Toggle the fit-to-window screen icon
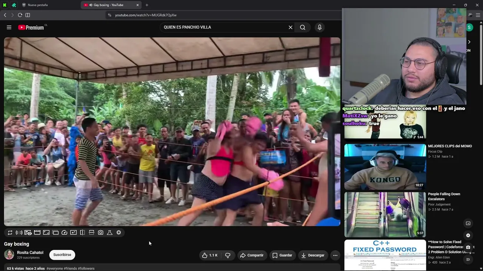 point(46,233)
